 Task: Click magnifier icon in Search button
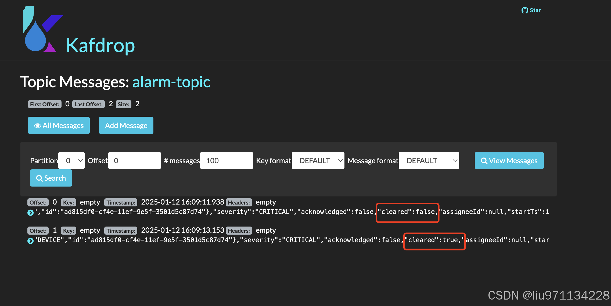coord(39,178)
